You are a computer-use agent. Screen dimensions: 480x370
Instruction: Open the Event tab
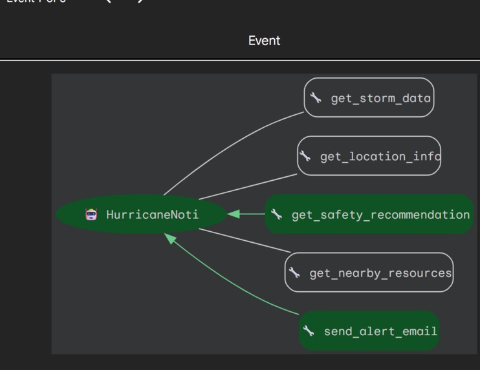(x=264, y=41)
